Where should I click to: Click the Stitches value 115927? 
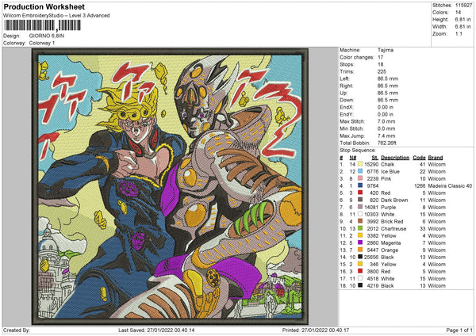point(463,6)
